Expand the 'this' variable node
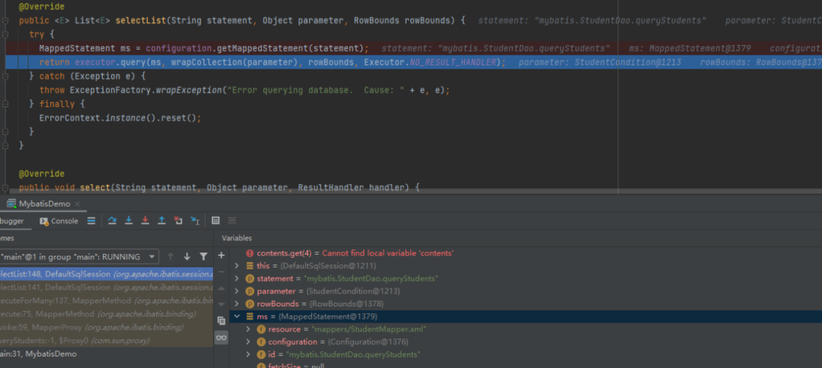This screenshot has height=368, width=822. tap(237, 266)
